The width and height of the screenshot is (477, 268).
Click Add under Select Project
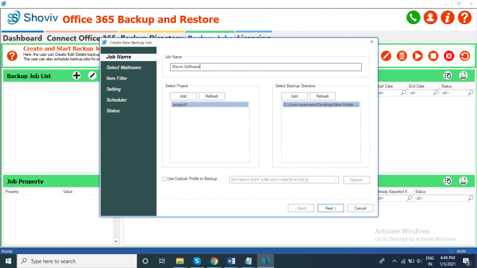coord(183,96)
